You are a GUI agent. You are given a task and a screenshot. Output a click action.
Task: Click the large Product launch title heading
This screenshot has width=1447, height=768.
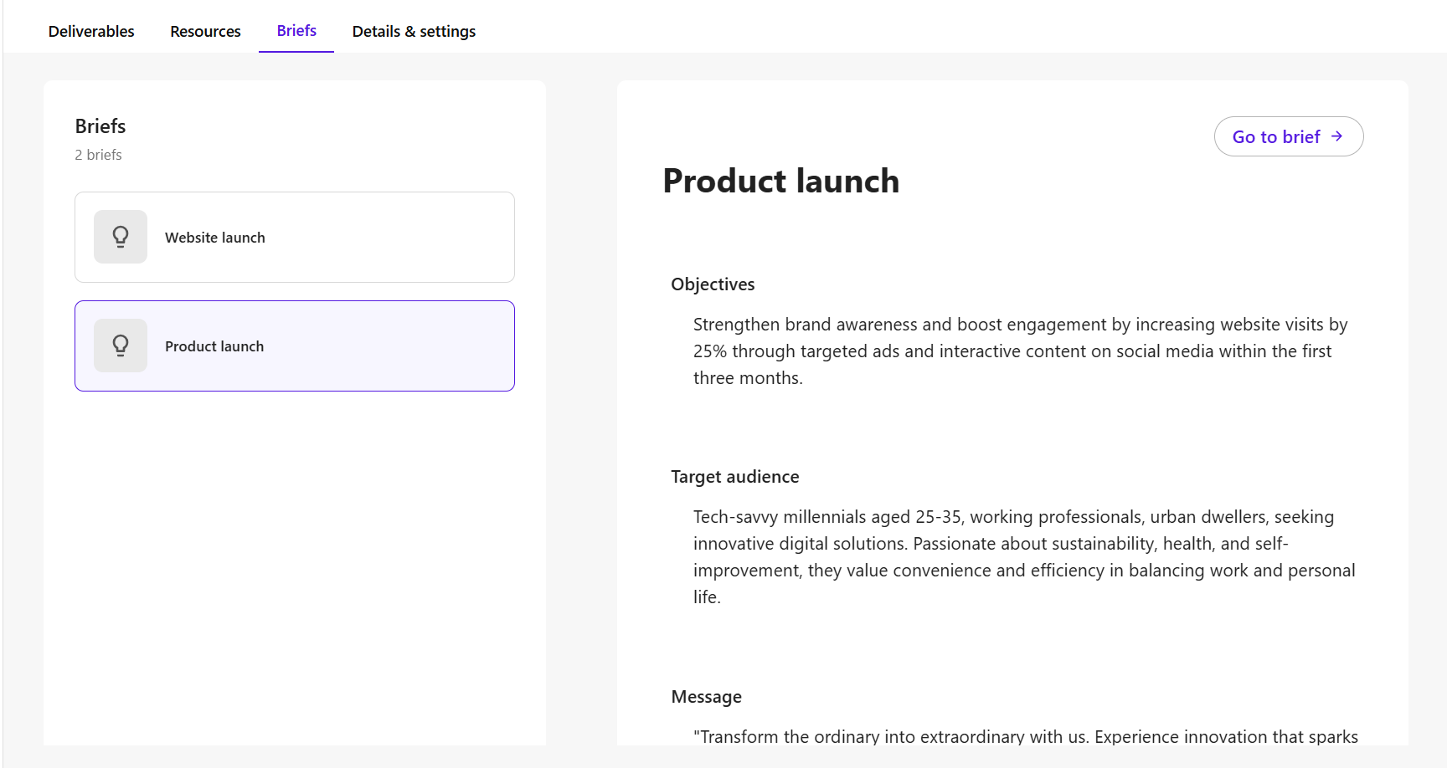coord(781,181)
